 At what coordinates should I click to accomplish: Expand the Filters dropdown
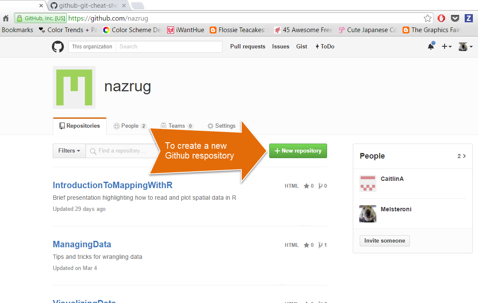coord(69,151)
